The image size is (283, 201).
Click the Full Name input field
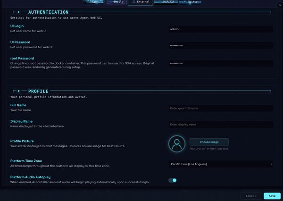221,108
